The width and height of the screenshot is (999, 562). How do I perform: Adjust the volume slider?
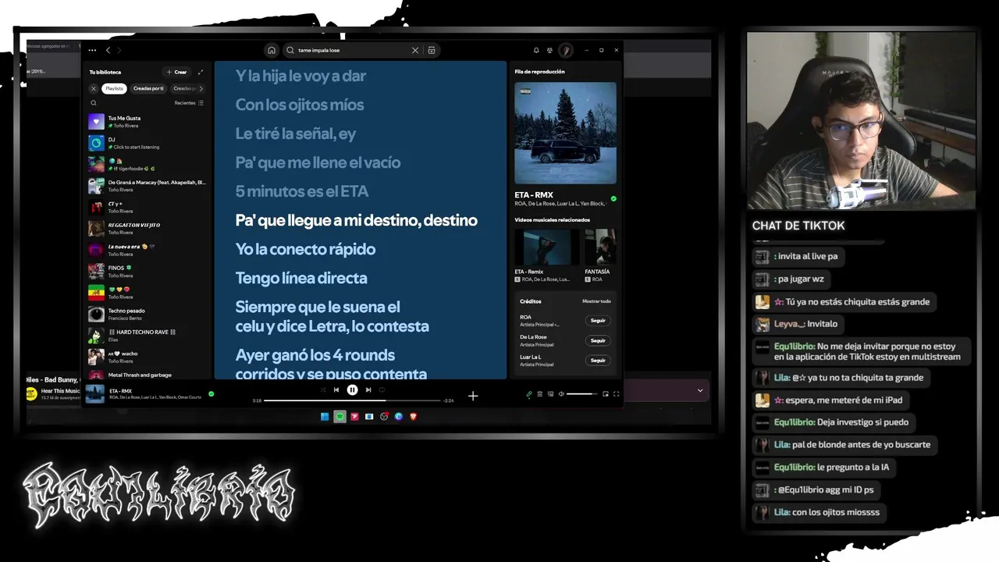(x=582, y=394)
